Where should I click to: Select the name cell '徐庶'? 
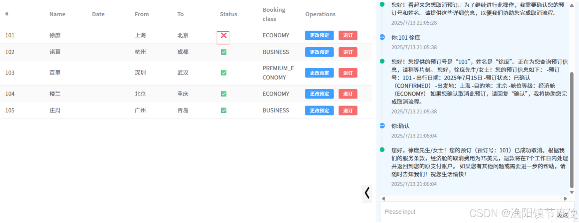click(55, 35)
